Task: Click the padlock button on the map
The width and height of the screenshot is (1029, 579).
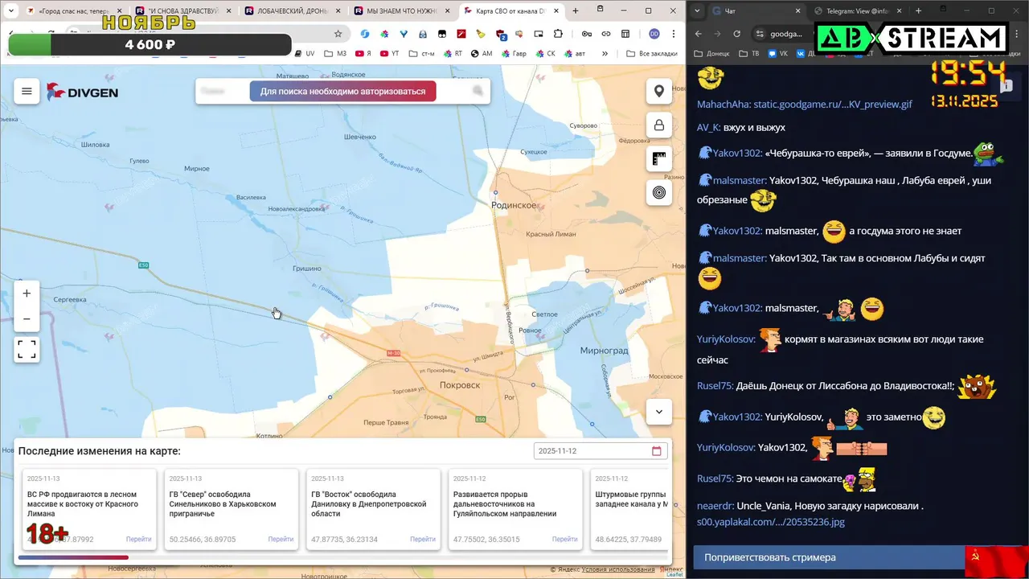Action: (659, 125)
